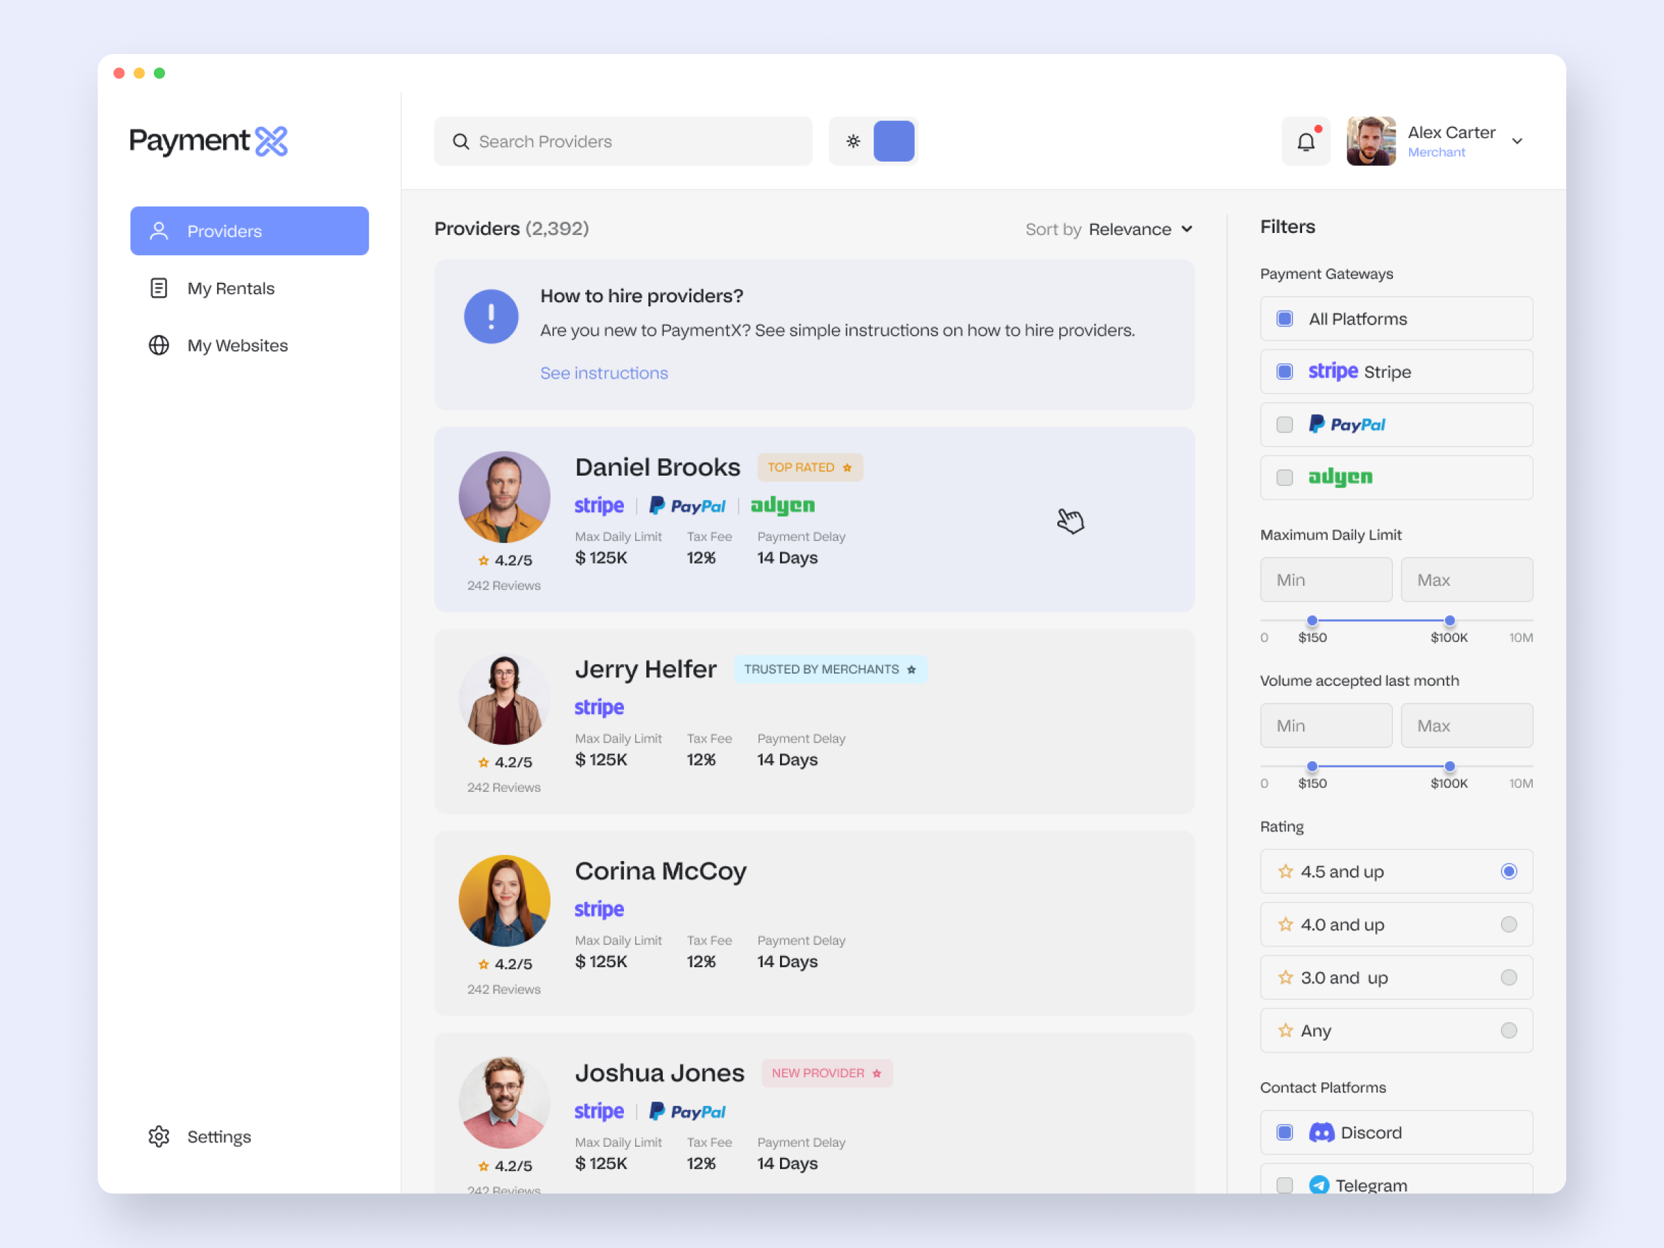Focus the Search Providers field

coord(623,141)
